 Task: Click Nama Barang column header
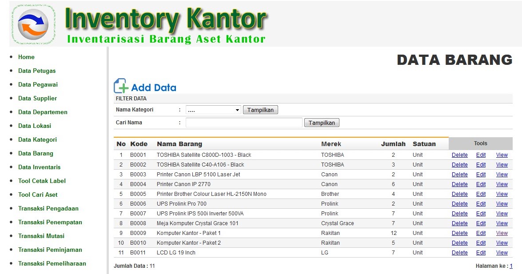pyautogui.click(x=179, y=144)
